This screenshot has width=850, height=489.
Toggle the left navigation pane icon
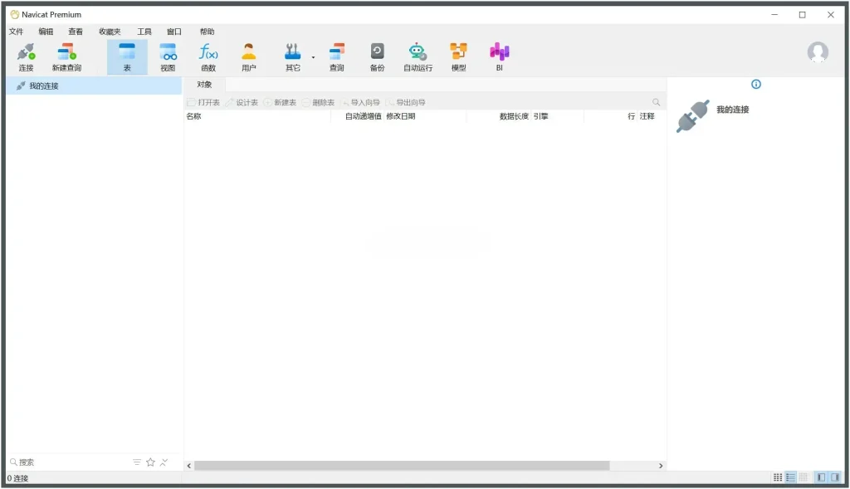point(821,477)
